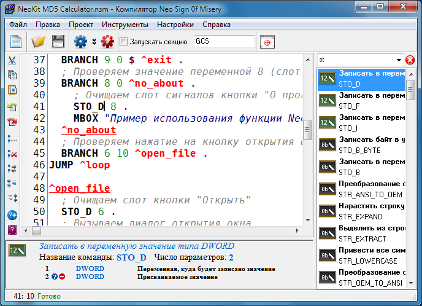
Task: Click the outdent-lines sidebar icon
Action: [x=12, y=198]
